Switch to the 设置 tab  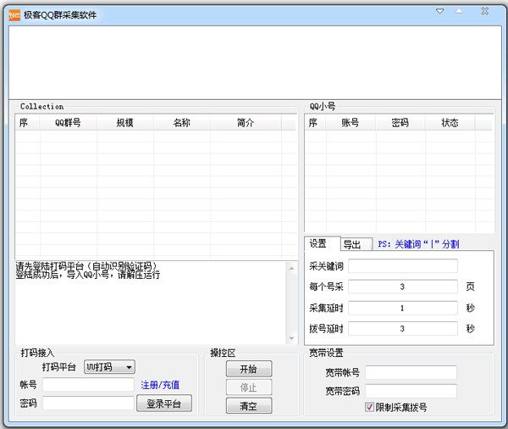point(320,244)
